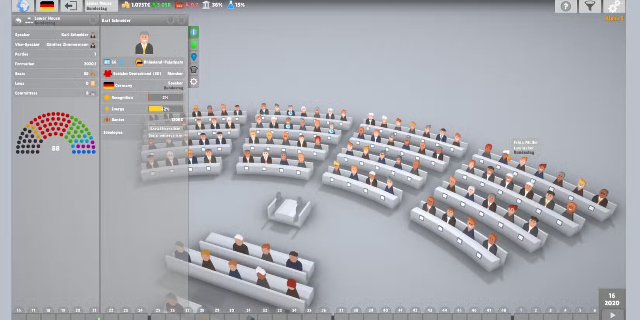Open Soziales Deutschland (SD) party entry

137,73
